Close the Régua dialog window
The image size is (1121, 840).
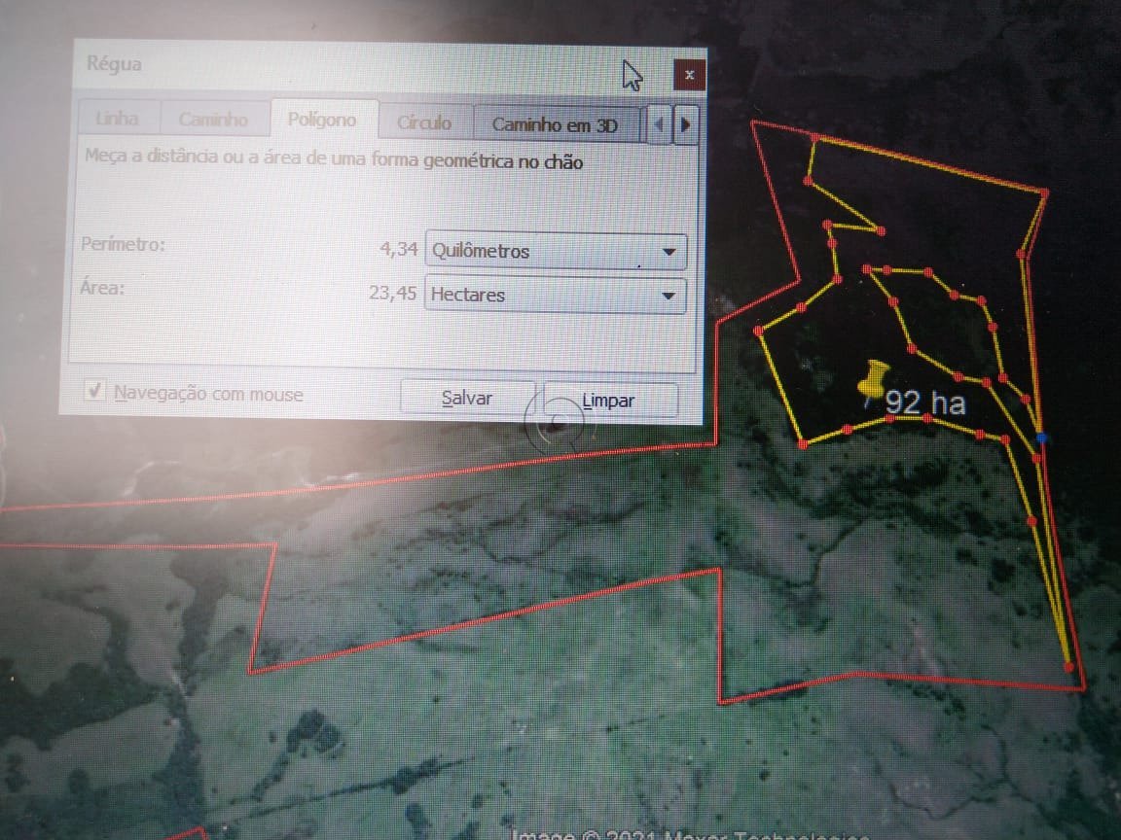689,75
